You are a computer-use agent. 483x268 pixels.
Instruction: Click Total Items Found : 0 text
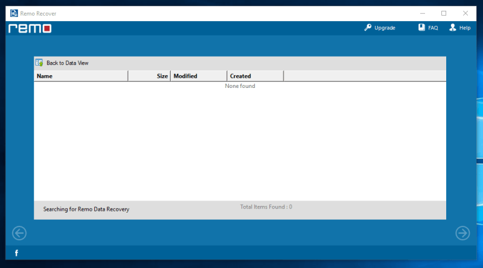266,207
